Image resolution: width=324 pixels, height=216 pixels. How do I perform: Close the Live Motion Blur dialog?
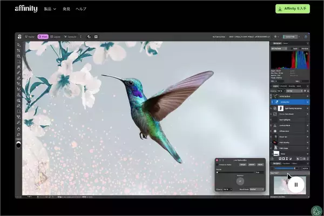(217, 160)
